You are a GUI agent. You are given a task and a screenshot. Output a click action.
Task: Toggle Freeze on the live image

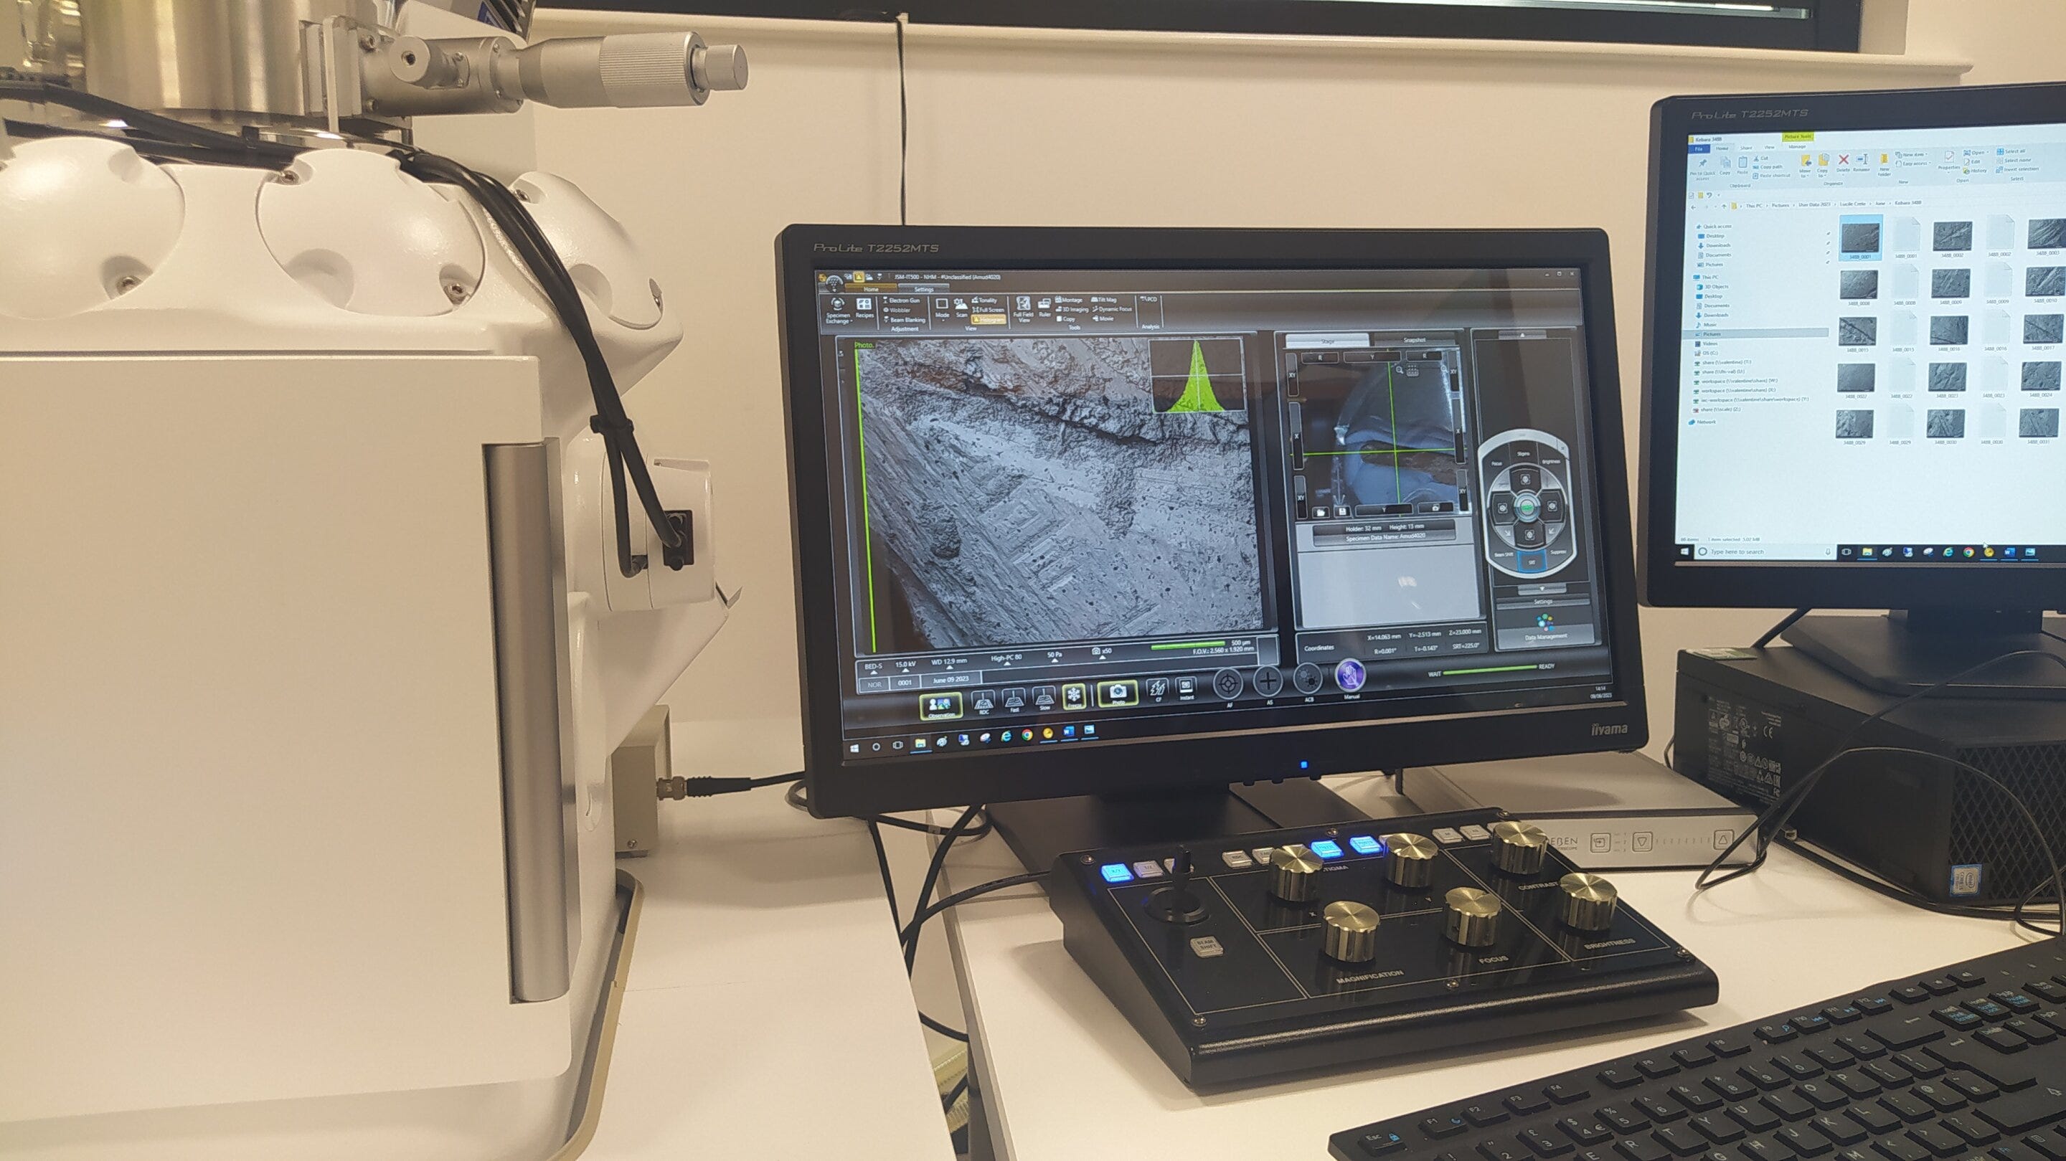(1074, 697)
